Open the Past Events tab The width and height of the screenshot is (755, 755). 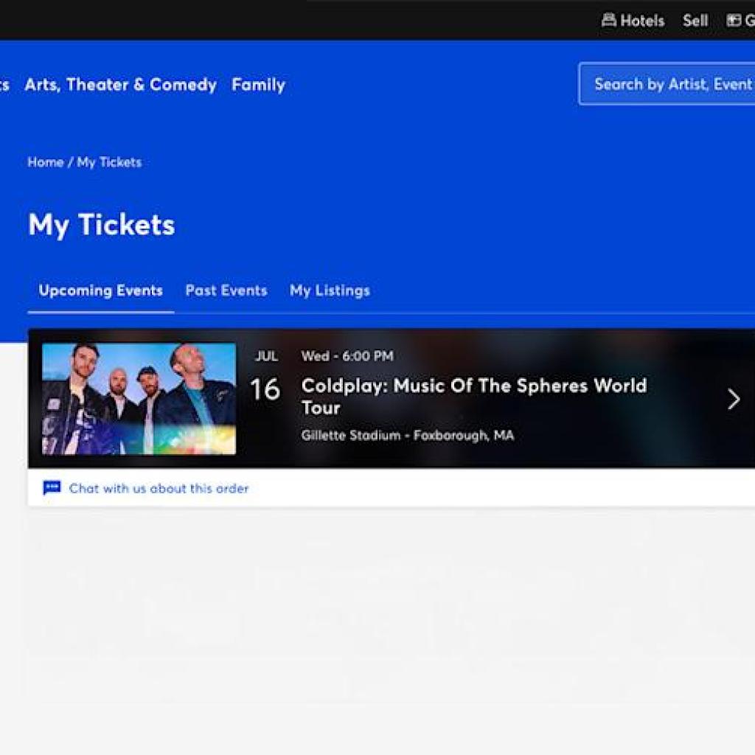[x=226, y=290]
